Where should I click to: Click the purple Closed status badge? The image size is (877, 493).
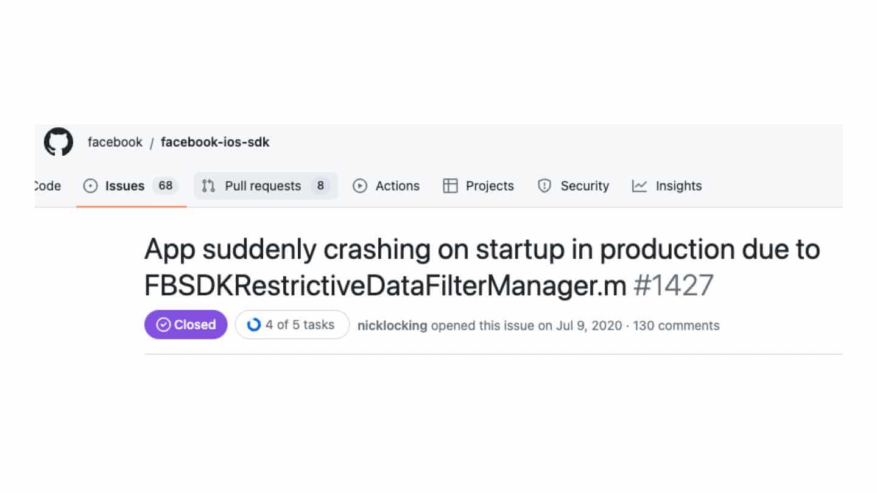tap(186, 325)
